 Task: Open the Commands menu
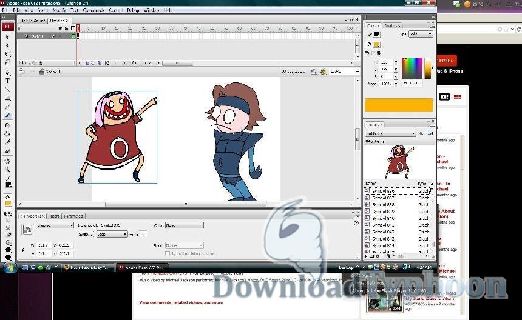pyautogui.click(x=93, y=10)
